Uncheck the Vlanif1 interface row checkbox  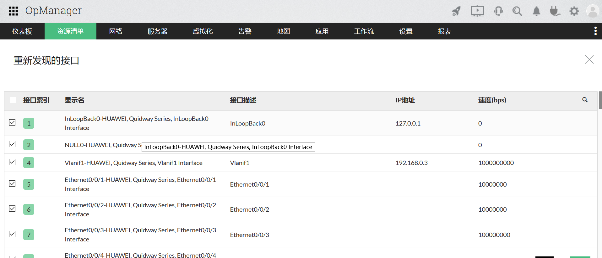pyautogui.click(x=12, y=162)
